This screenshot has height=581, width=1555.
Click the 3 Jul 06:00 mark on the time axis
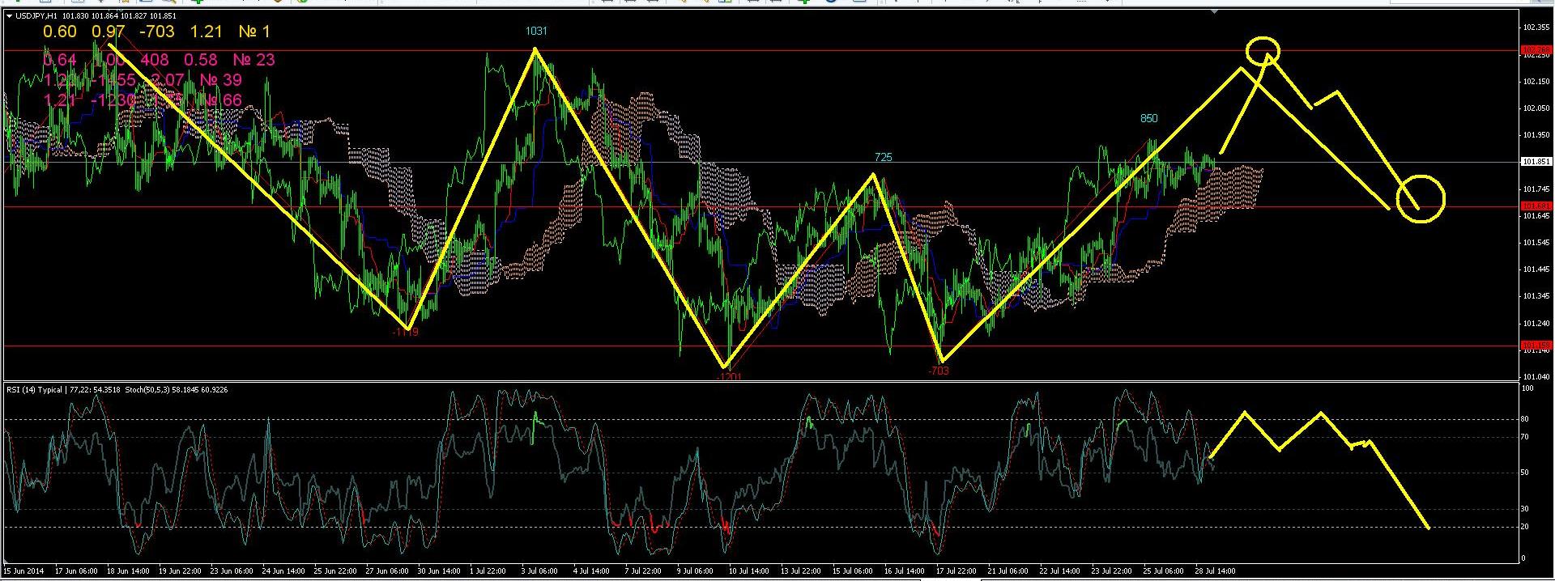coord(540,571)
